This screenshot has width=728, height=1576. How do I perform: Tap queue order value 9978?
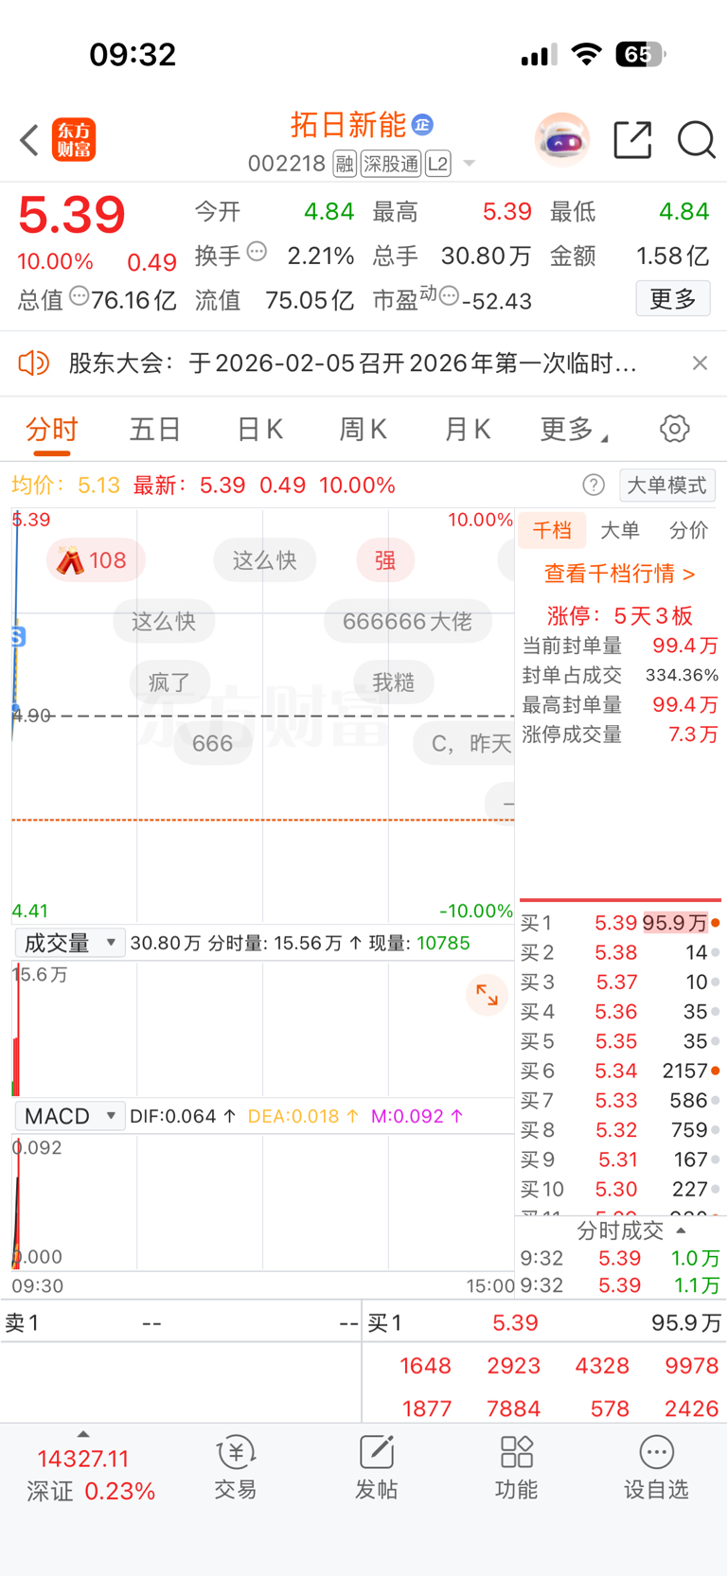(x=691, y=1366)
